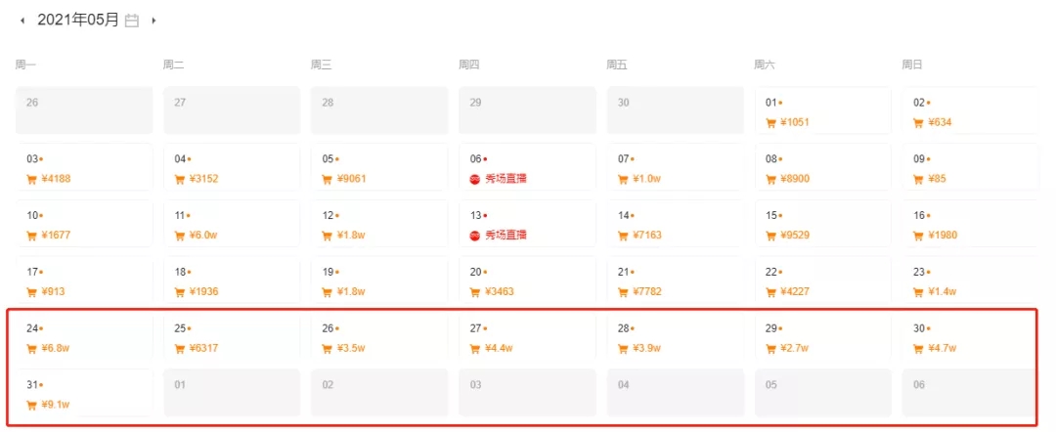The width and height of the screenshot is (1056, 432).
Task: Click the cart icon on day 01
Action: click(x=770, y=123)
